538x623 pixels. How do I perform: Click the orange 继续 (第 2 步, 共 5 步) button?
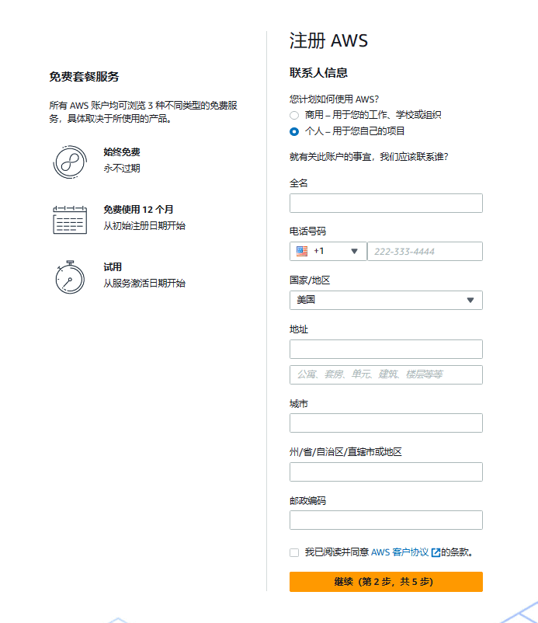coord(386,582)
